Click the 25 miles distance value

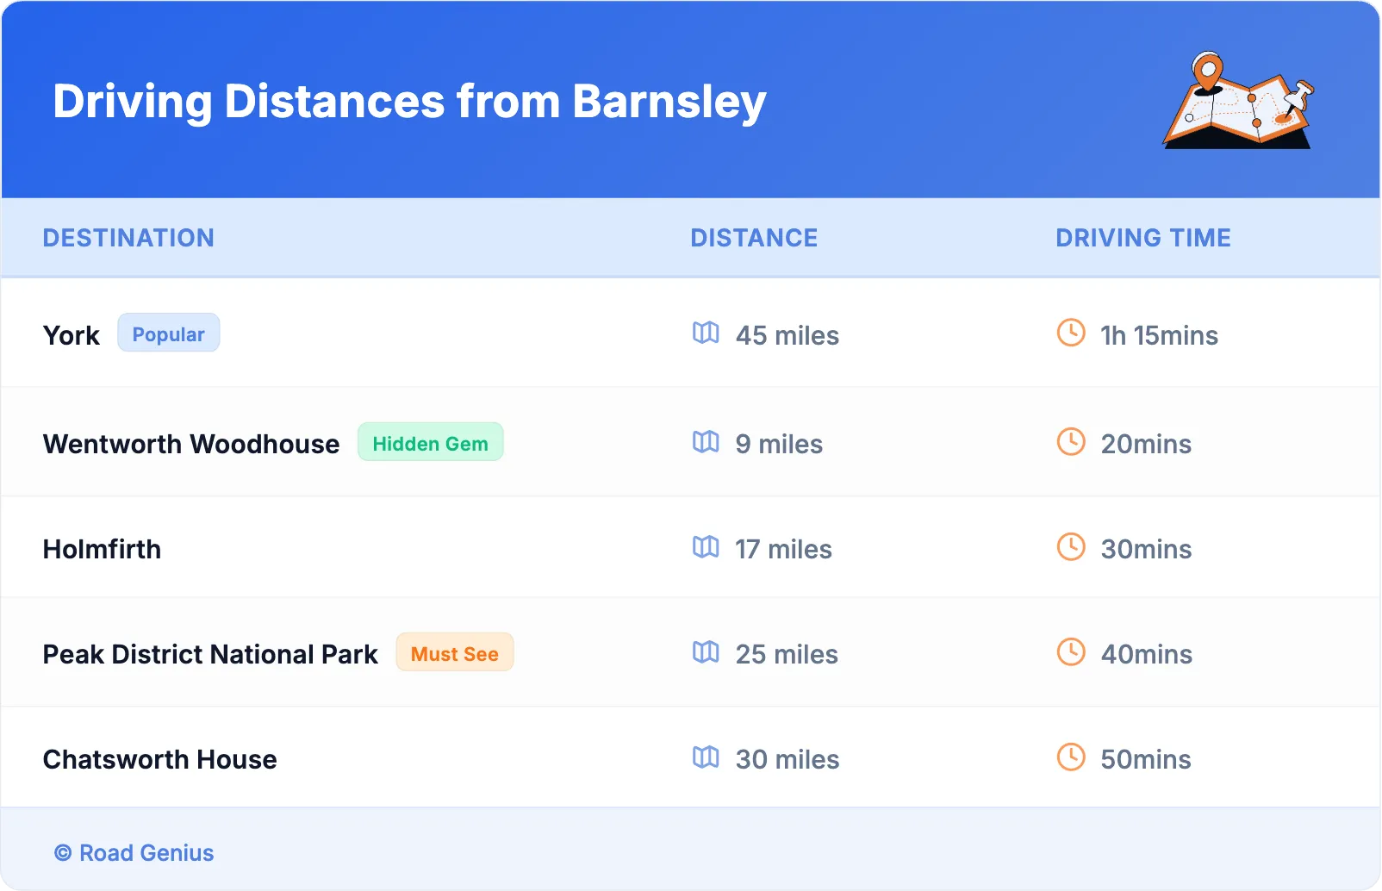787,654
